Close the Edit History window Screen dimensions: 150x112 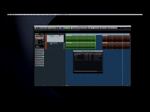coord(74,51)
